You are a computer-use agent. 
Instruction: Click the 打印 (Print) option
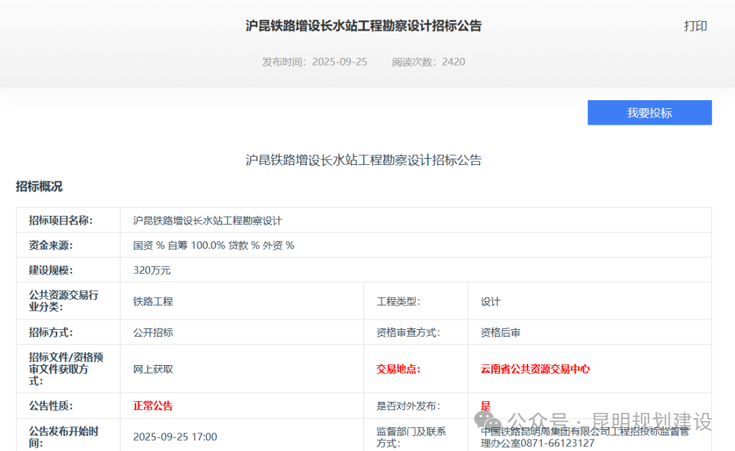pyautogui.click(x=695, y=26)
